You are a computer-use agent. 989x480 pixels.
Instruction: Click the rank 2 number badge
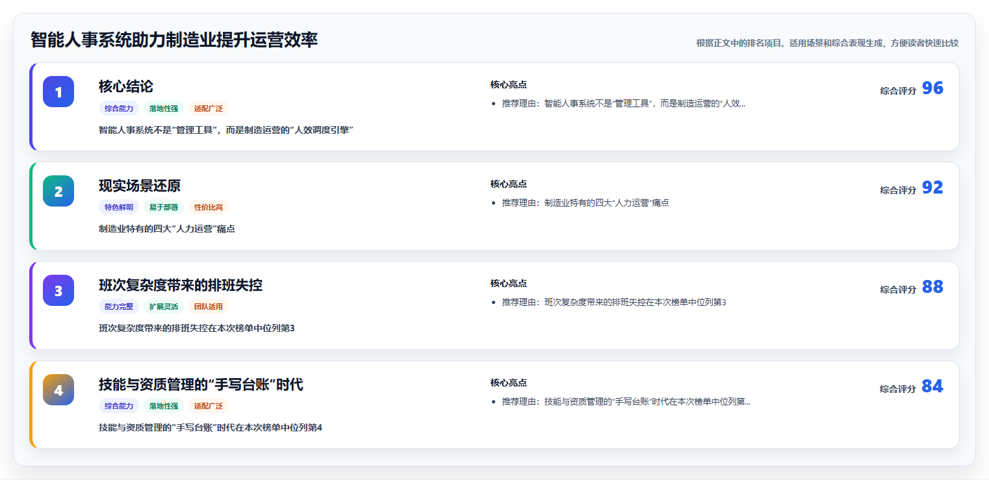pyautogui.click(x=58, y=191)
